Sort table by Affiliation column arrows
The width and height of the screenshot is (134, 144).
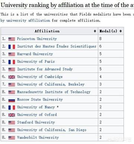95,31
